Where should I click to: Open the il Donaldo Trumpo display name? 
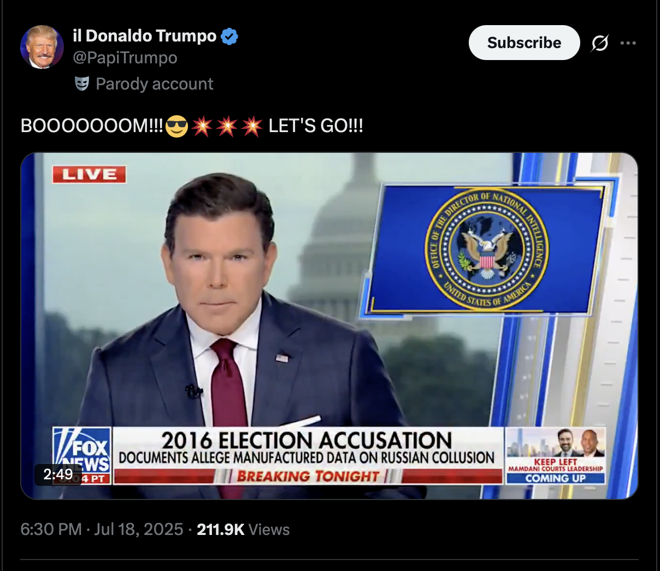(x=145, y=36)
